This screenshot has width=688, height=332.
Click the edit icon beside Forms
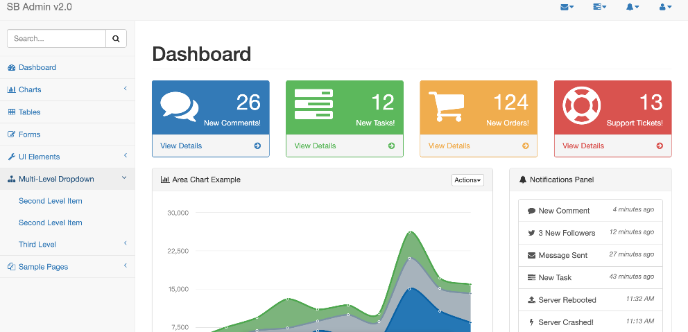pos(11,134)
